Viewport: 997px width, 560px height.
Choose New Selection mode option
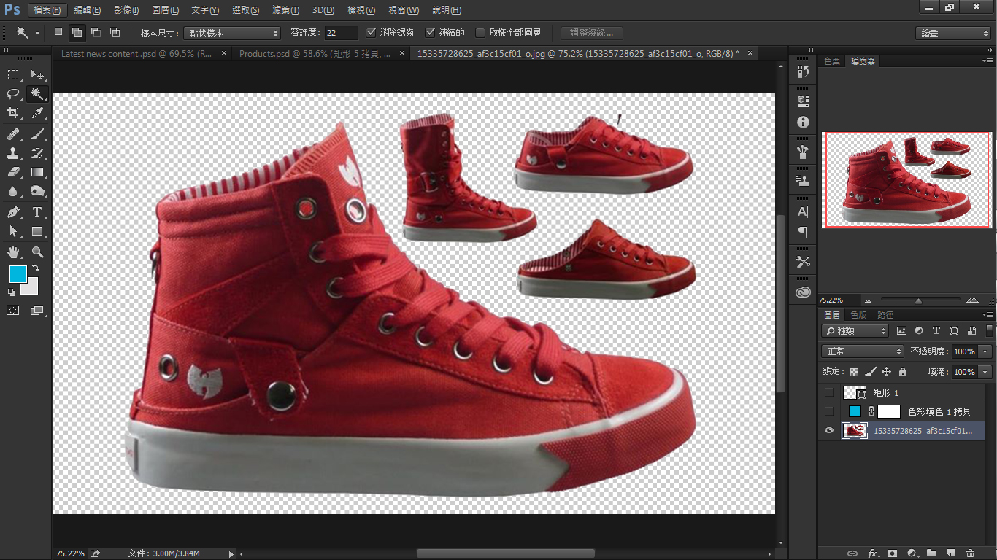[x=58, y=32]
